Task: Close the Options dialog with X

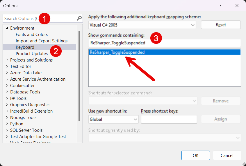Action: [237, 6]
